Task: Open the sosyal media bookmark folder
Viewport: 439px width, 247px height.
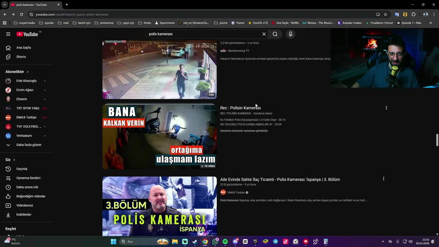Action: tap(24, 23)
